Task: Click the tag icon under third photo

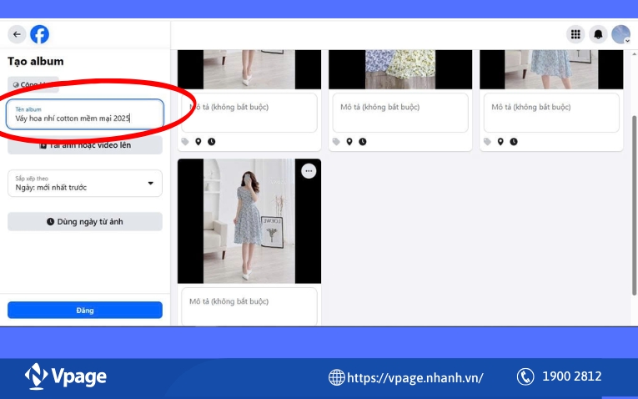Action: coord(487,142)
